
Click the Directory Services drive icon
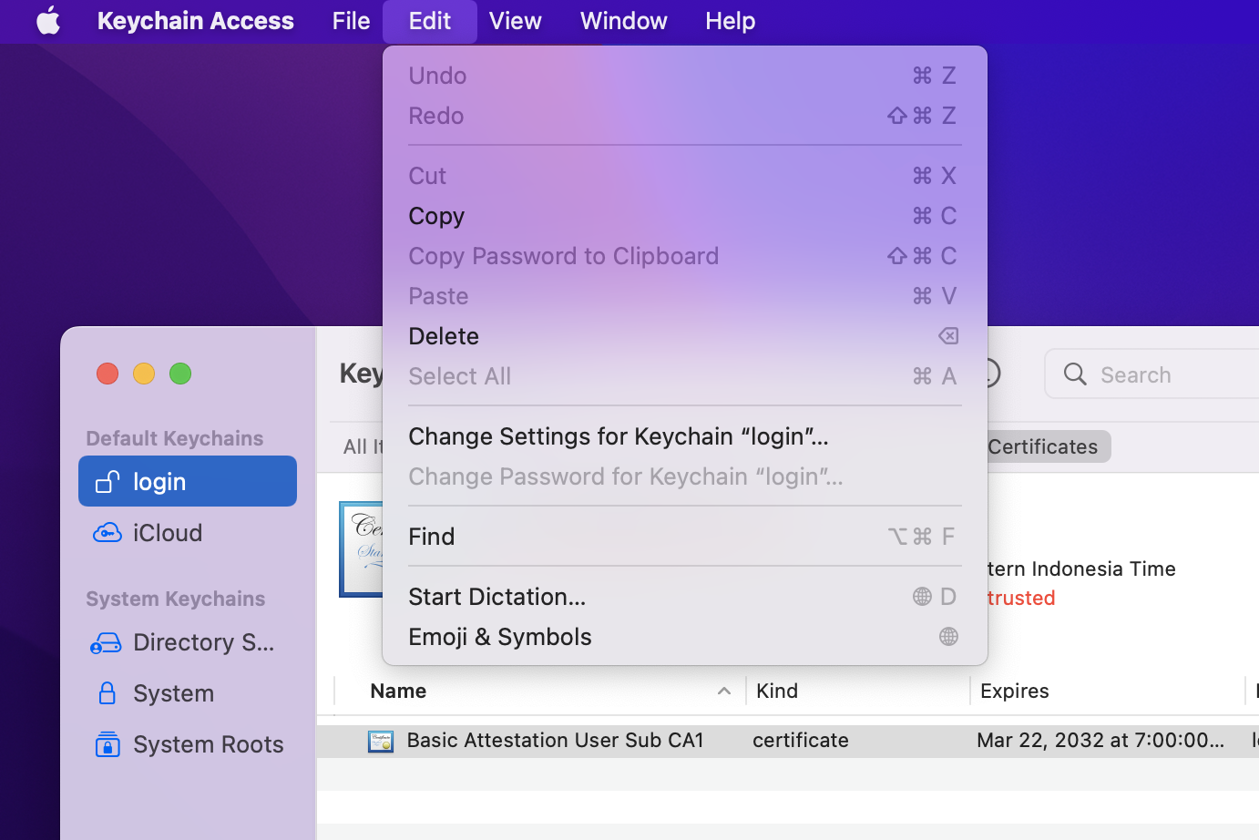106,643
